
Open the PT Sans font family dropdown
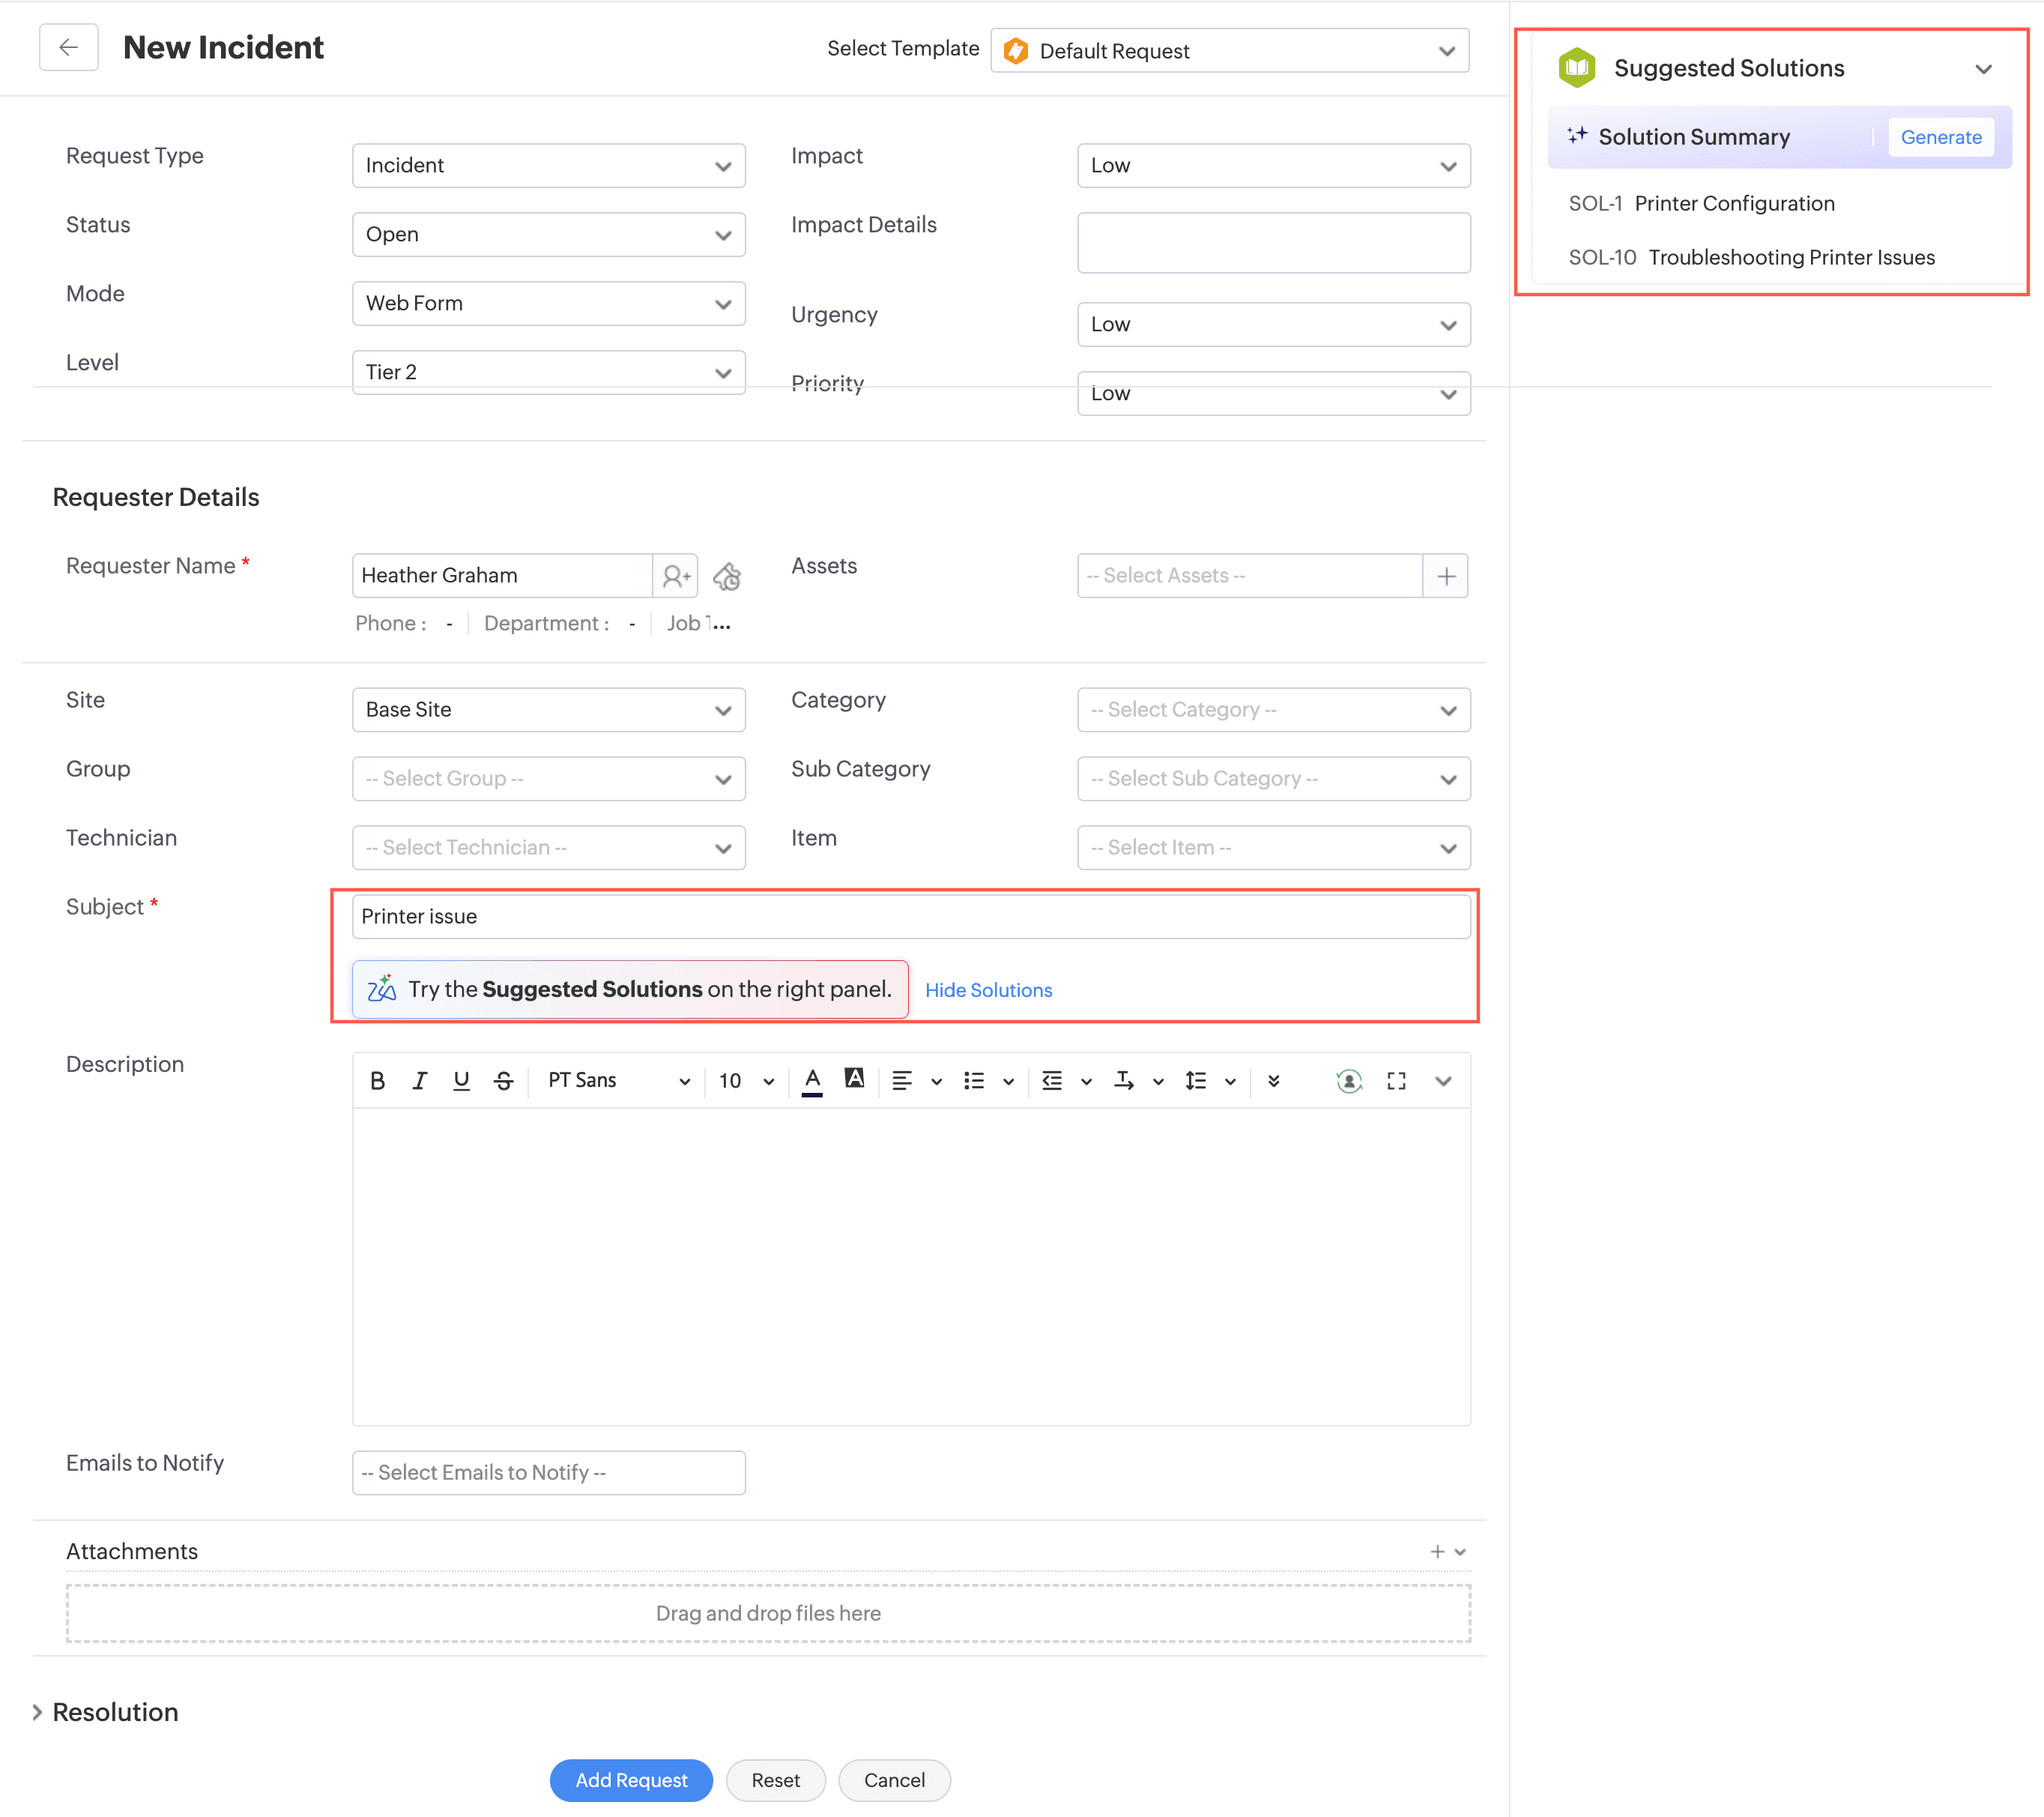pos(618,1081)
